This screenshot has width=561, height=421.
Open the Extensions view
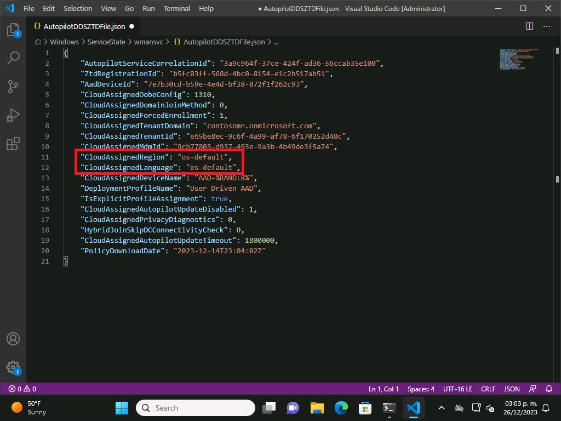tap(13, 144)
